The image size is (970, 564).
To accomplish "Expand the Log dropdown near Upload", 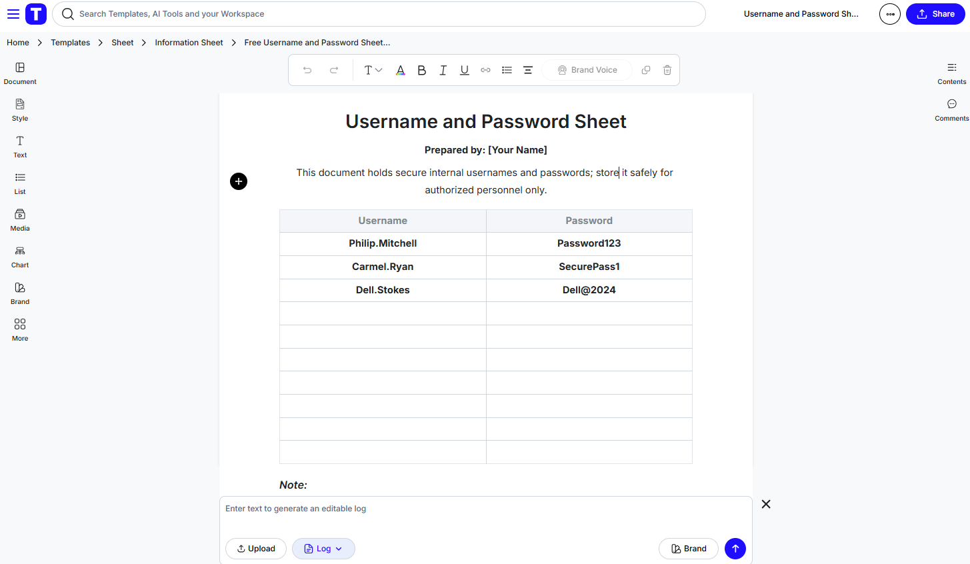I will coord(323,548).
